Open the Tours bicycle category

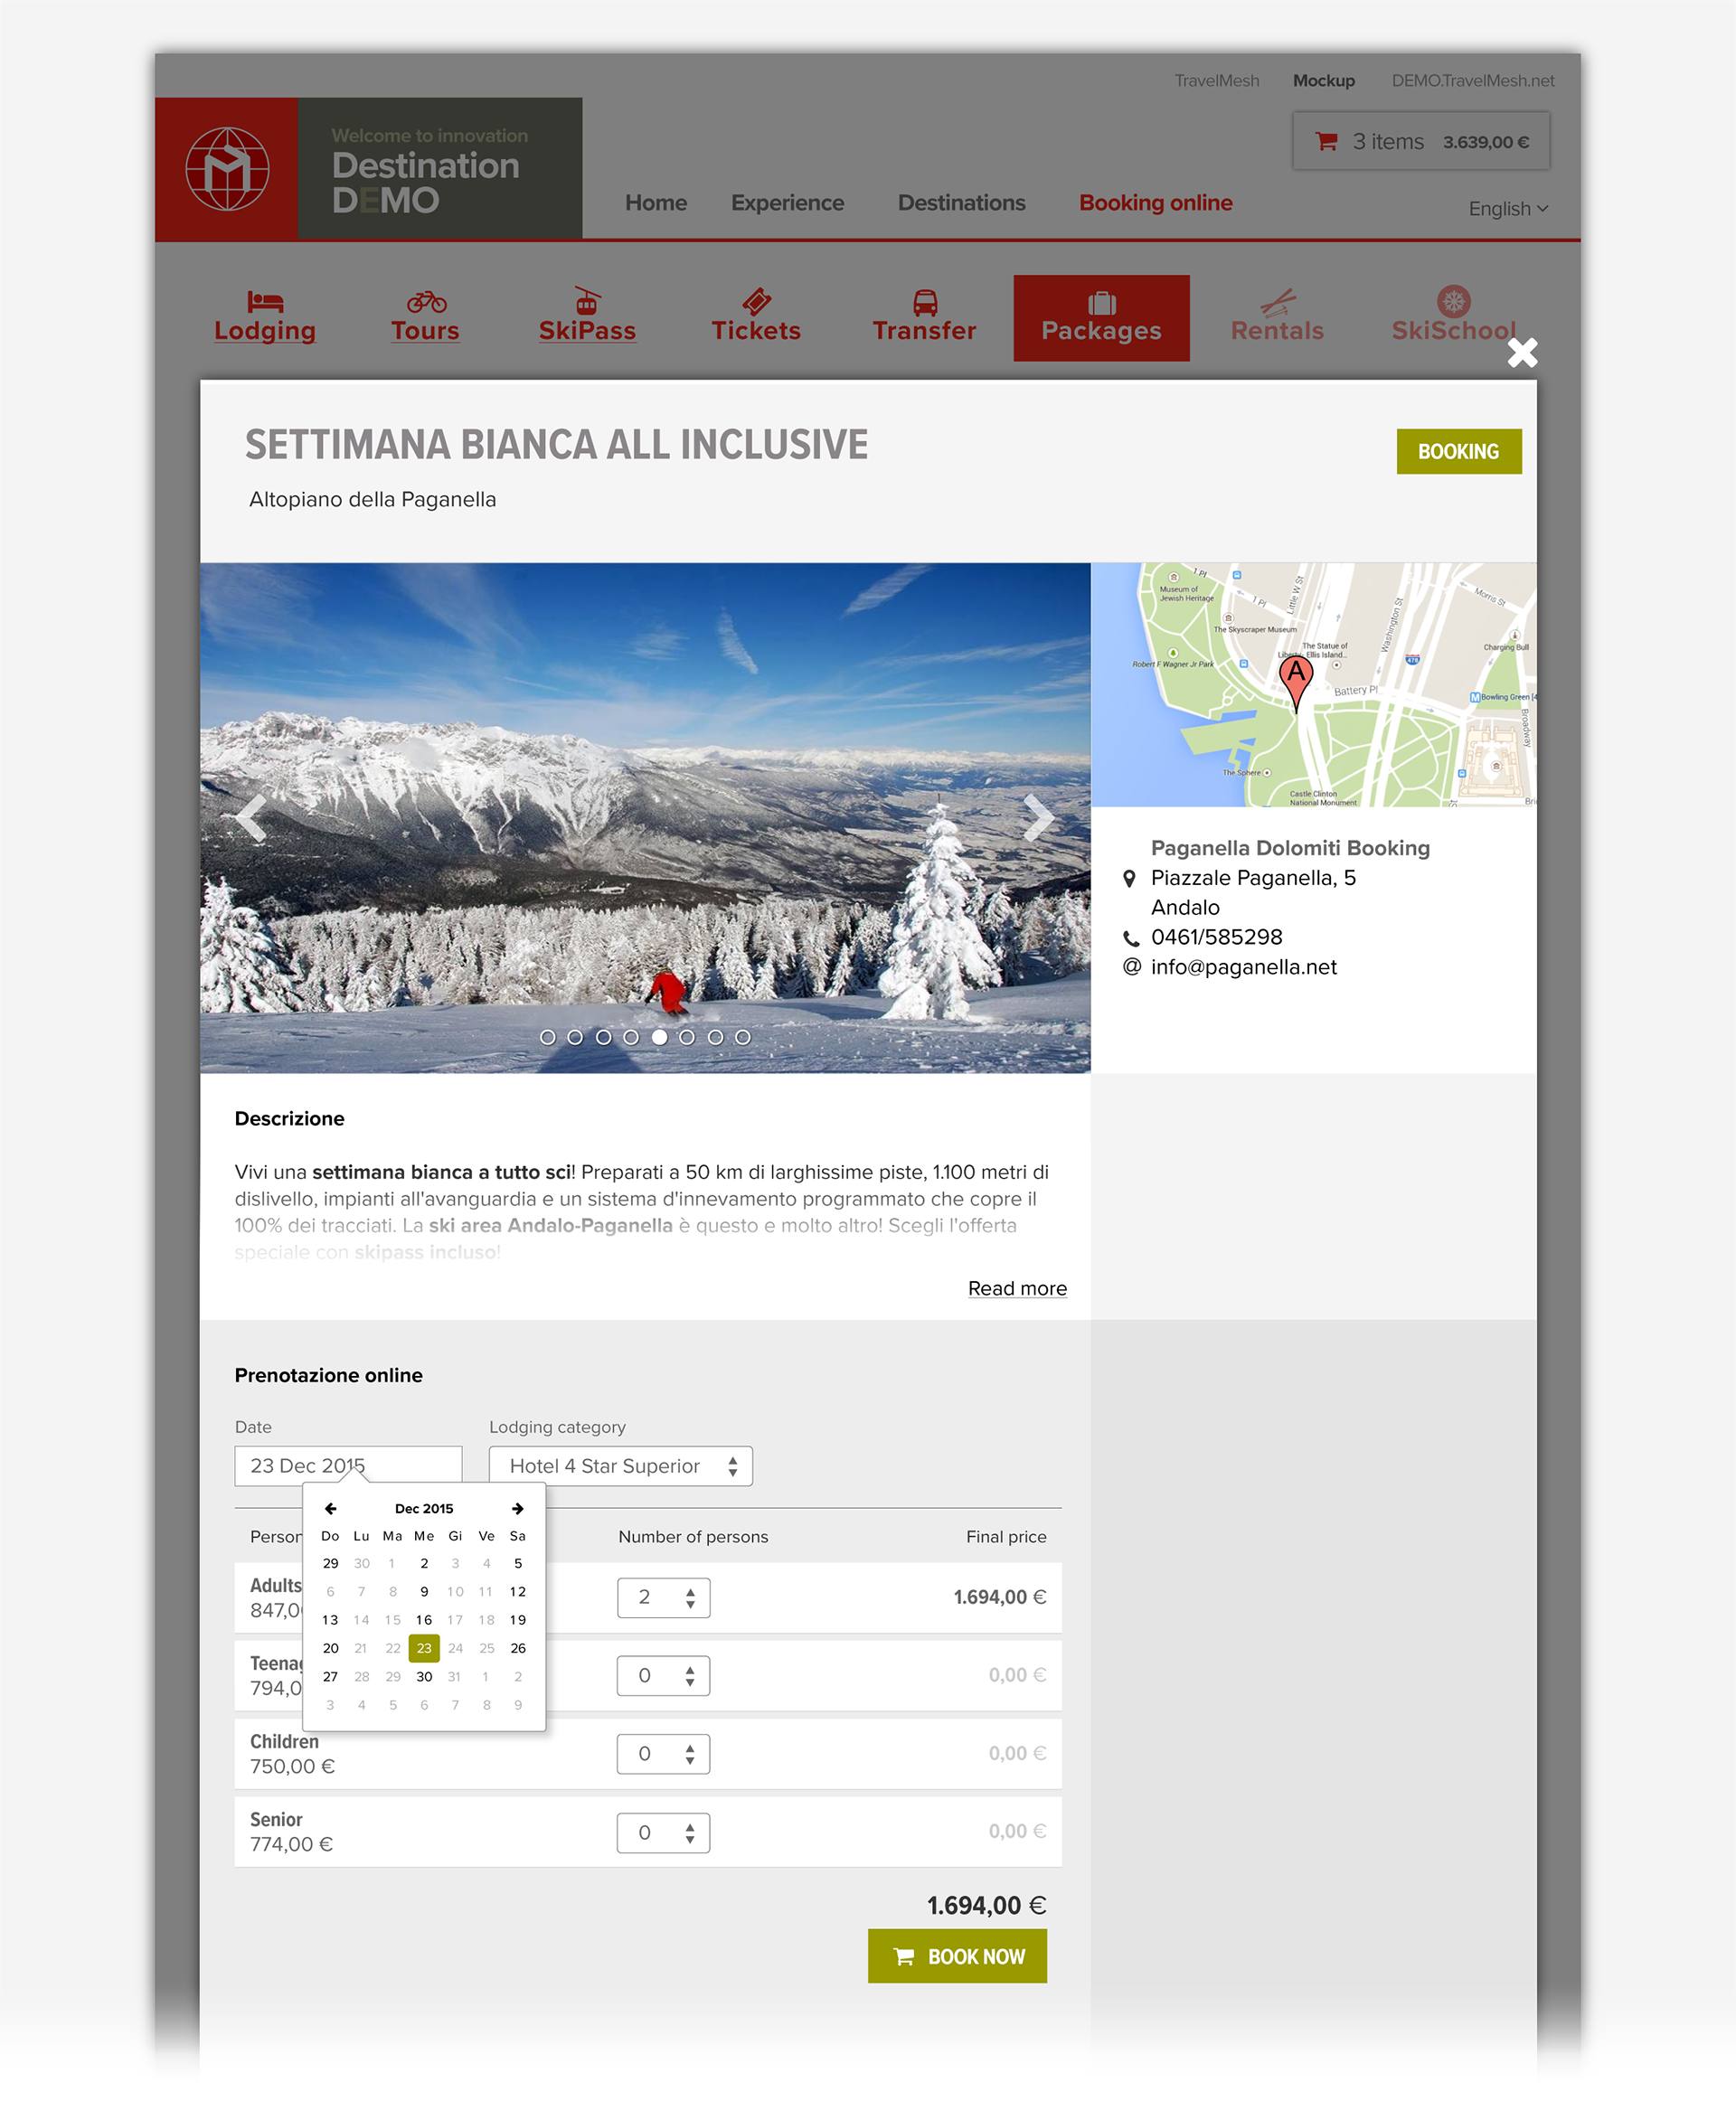(425, 317)
